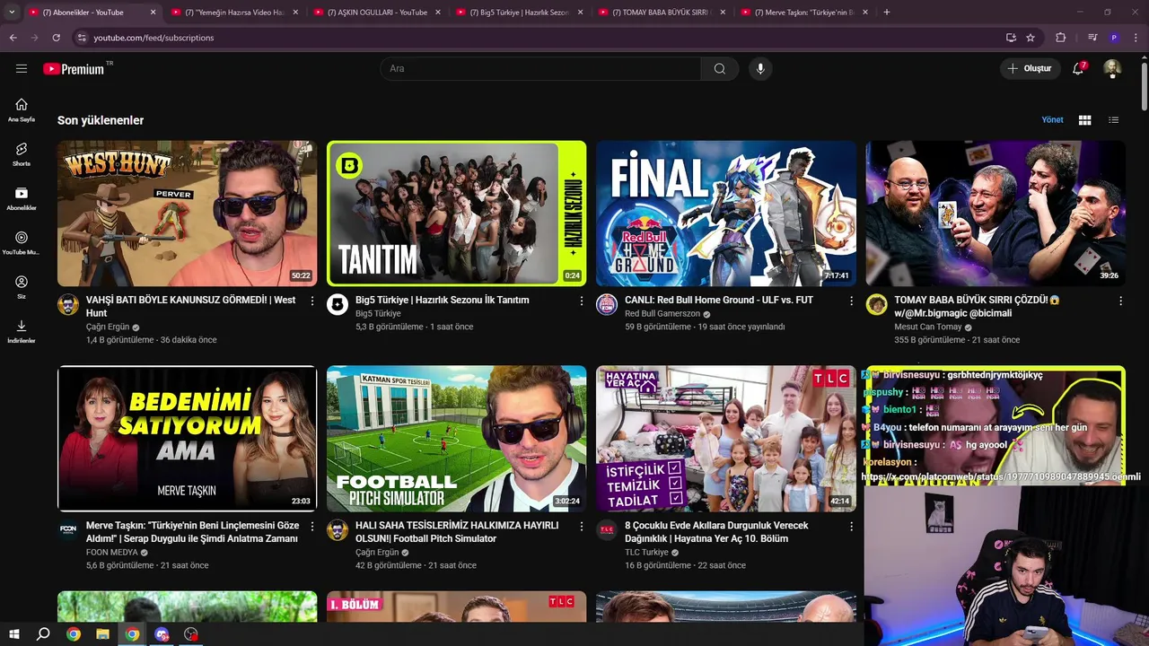The height and width of the screenshot is (646, 1149).
Task: Click the Red Bull Gamerszon channel avatar
Action: click(x=607, y=304)
